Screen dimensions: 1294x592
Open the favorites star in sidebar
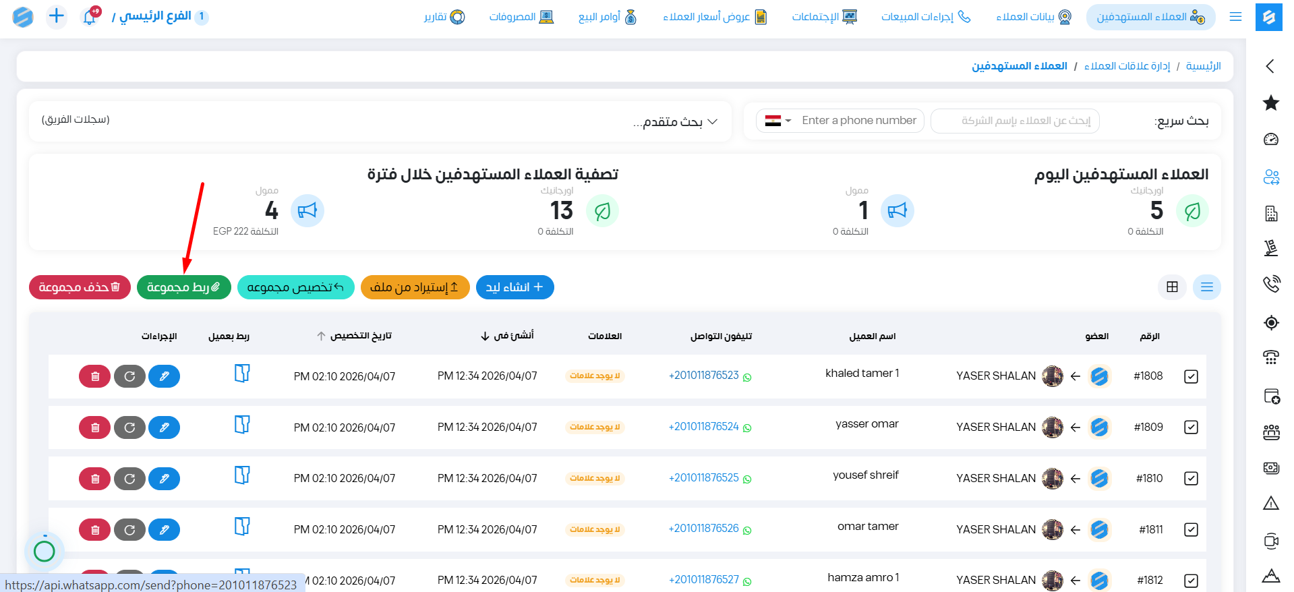(1270, 103)
